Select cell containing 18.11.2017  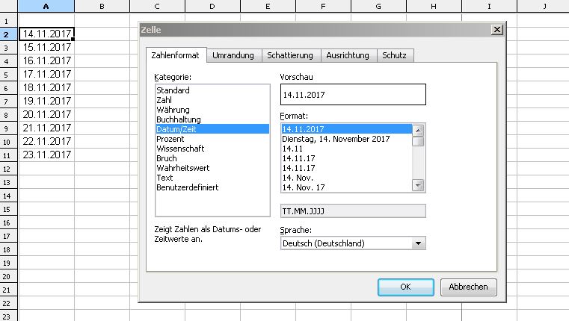tap(46, 87)
